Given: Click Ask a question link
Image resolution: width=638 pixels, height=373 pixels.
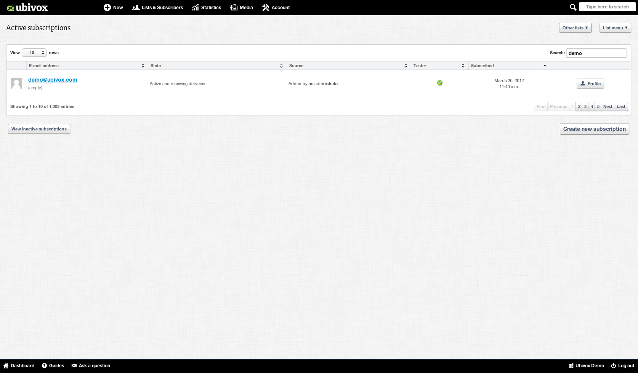Looking at the screenshot, I should [91, 366].
